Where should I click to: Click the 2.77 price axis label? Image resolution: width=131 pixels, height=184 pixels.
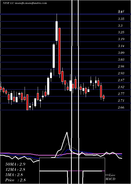tap(121, 94)
